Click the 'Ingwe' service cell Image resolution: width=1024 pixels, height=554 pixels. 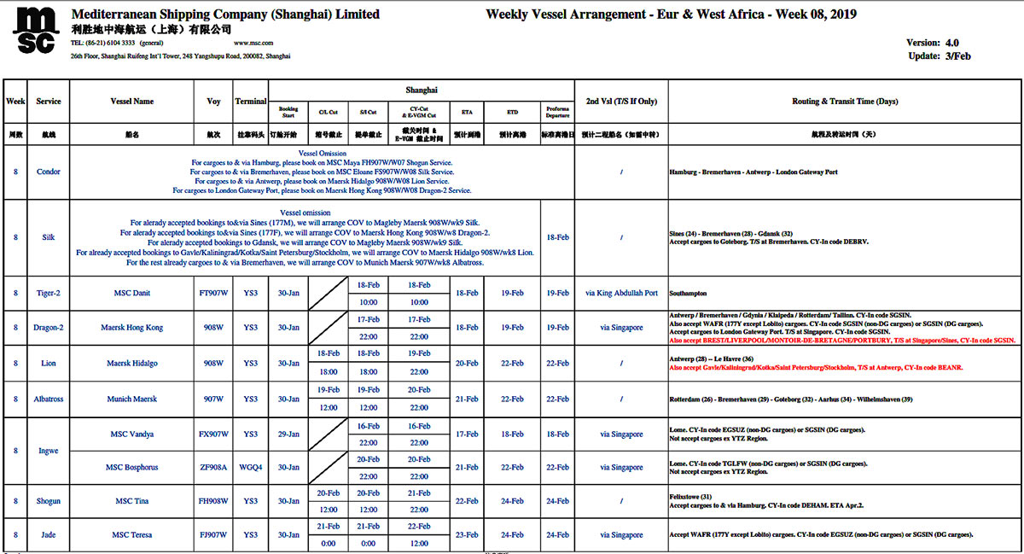pyautogui.click(x=49, y=451)
